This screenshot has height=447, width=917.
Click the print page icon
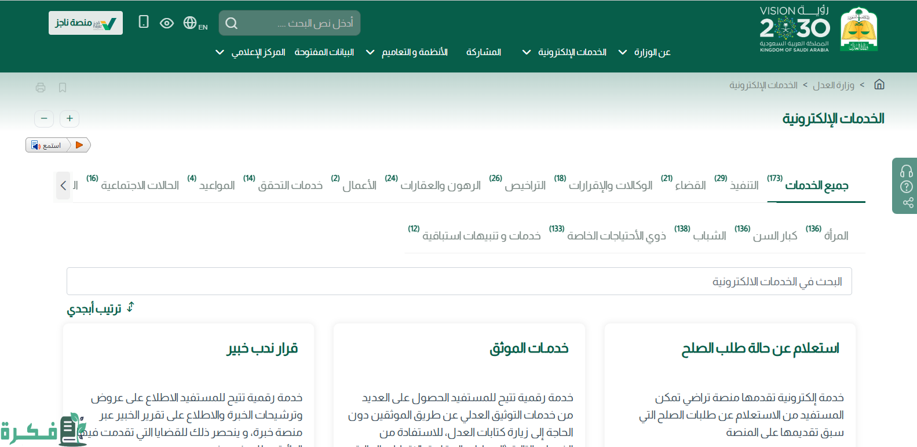point(41,88)
